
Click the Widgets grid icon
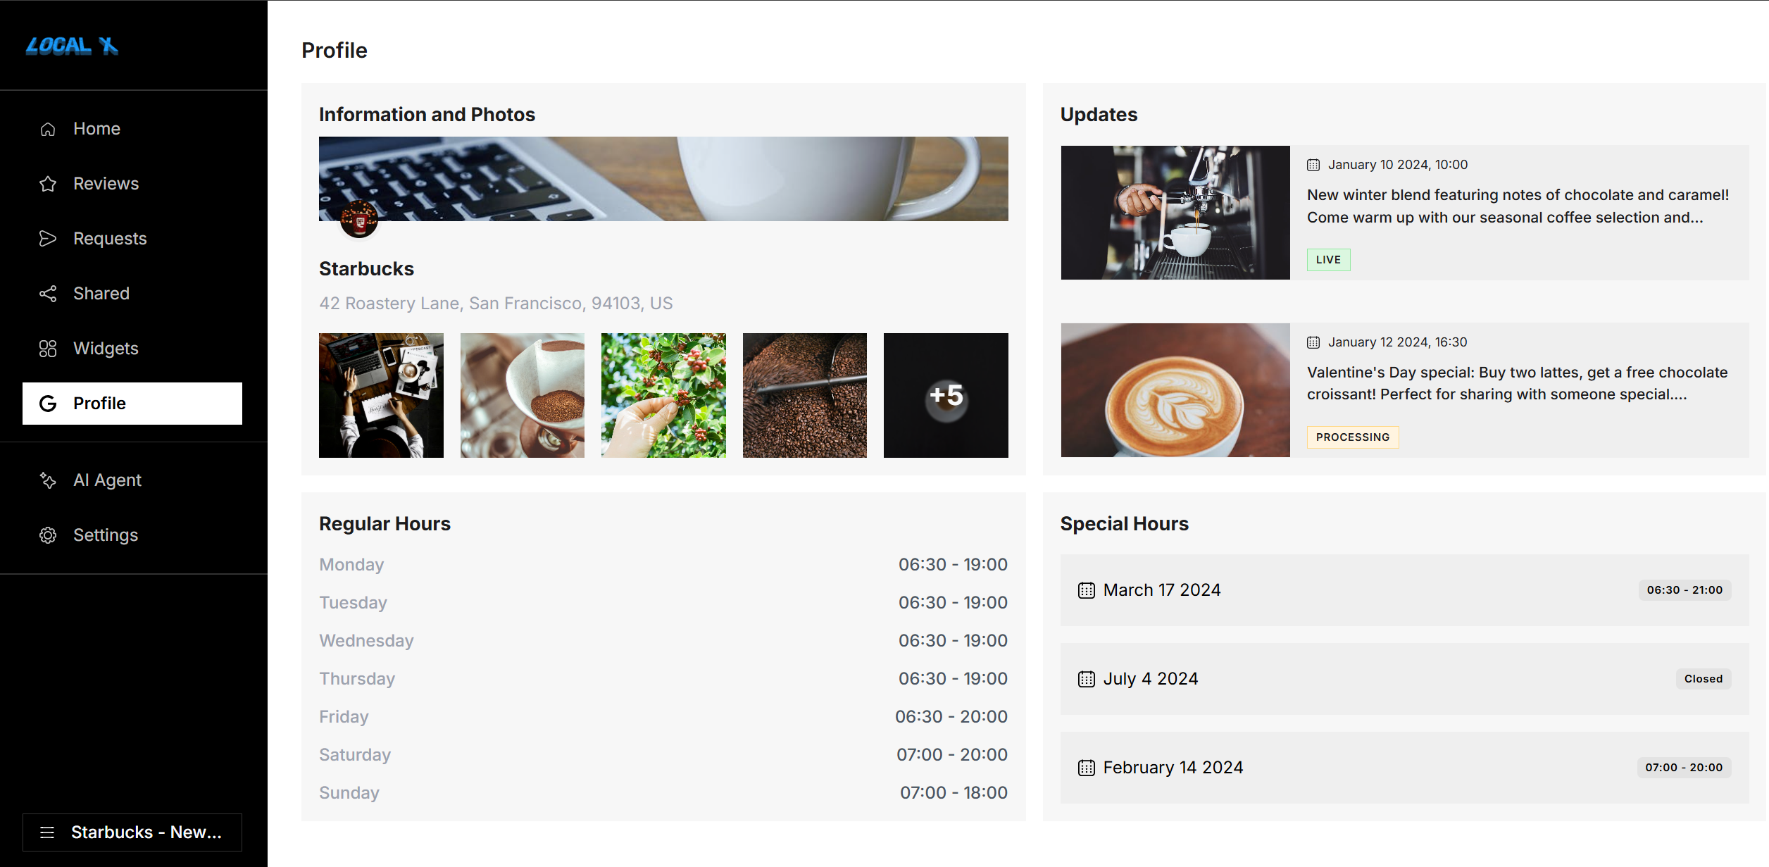click(48, 349)
